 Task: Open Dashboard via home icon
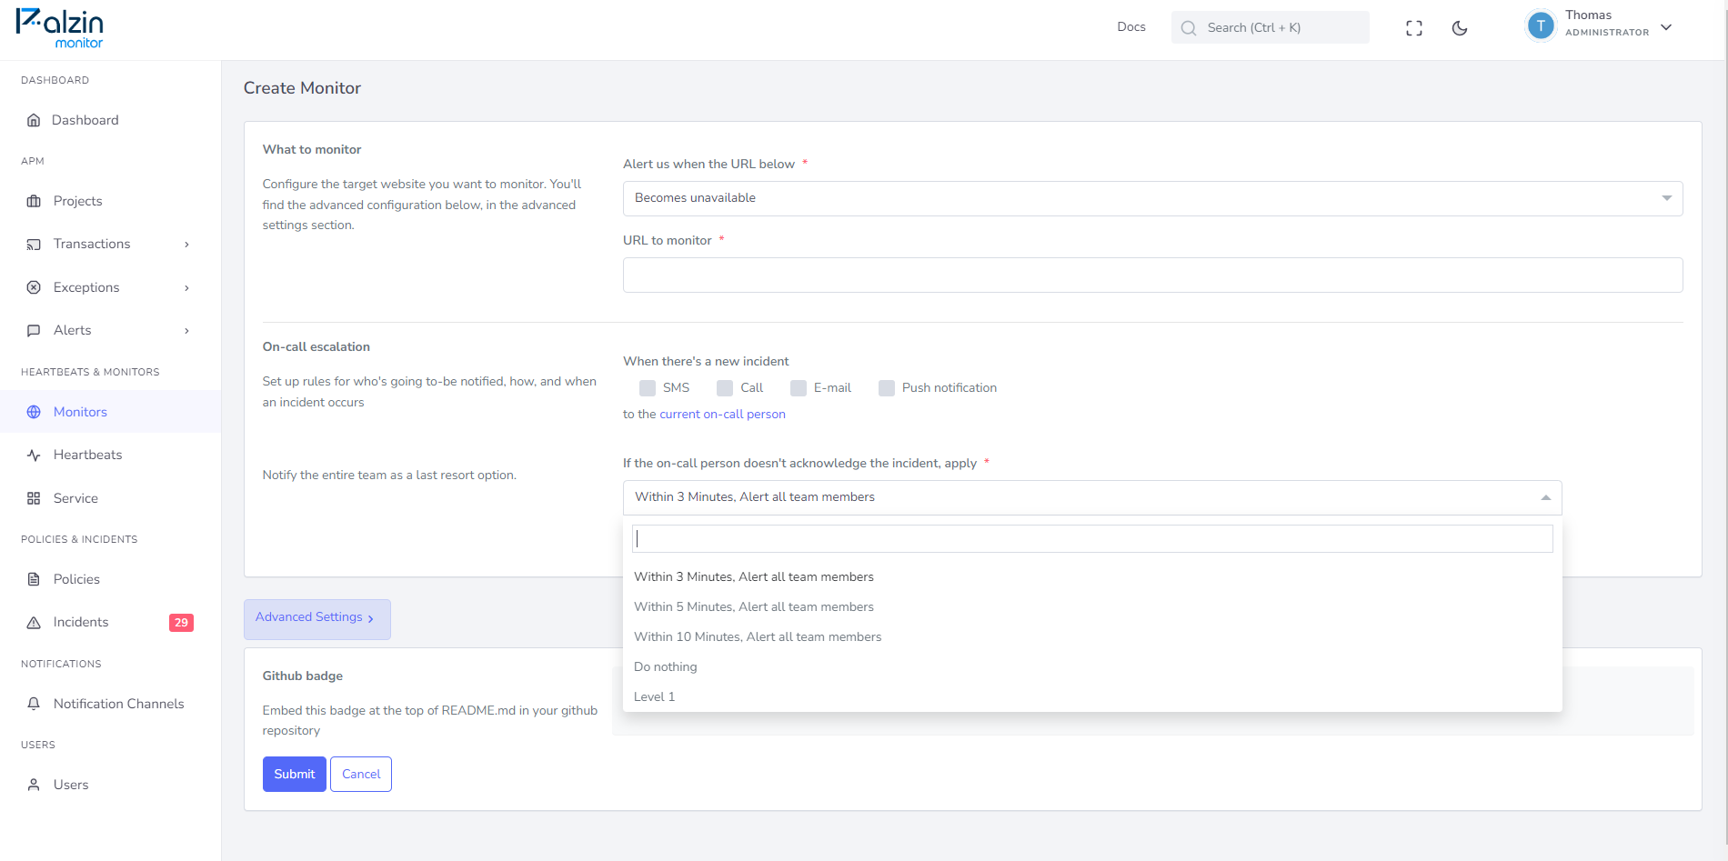(34, 120)
